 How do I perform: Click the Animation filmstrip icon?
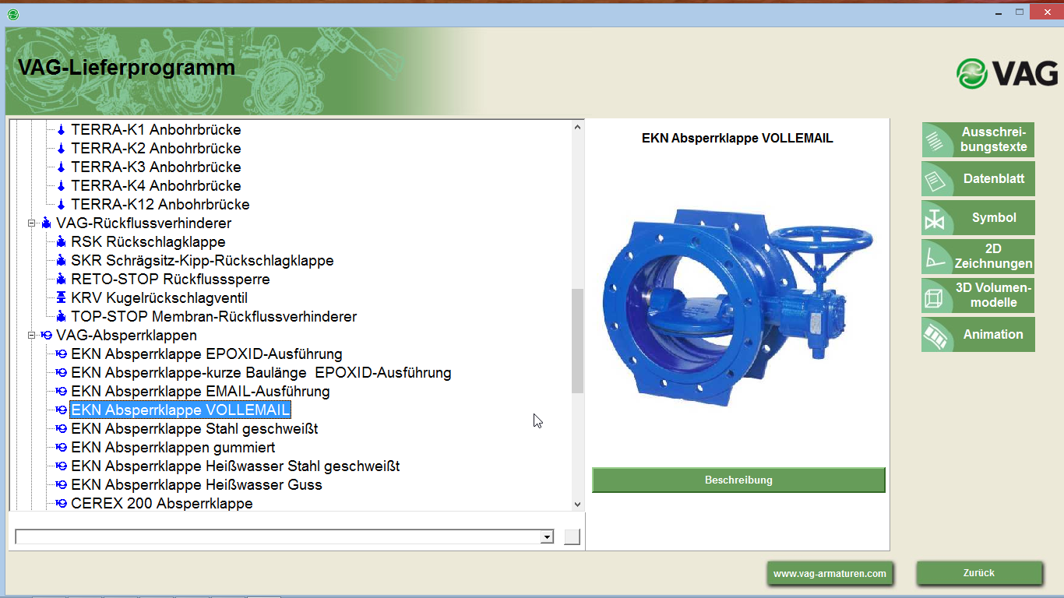935,334
